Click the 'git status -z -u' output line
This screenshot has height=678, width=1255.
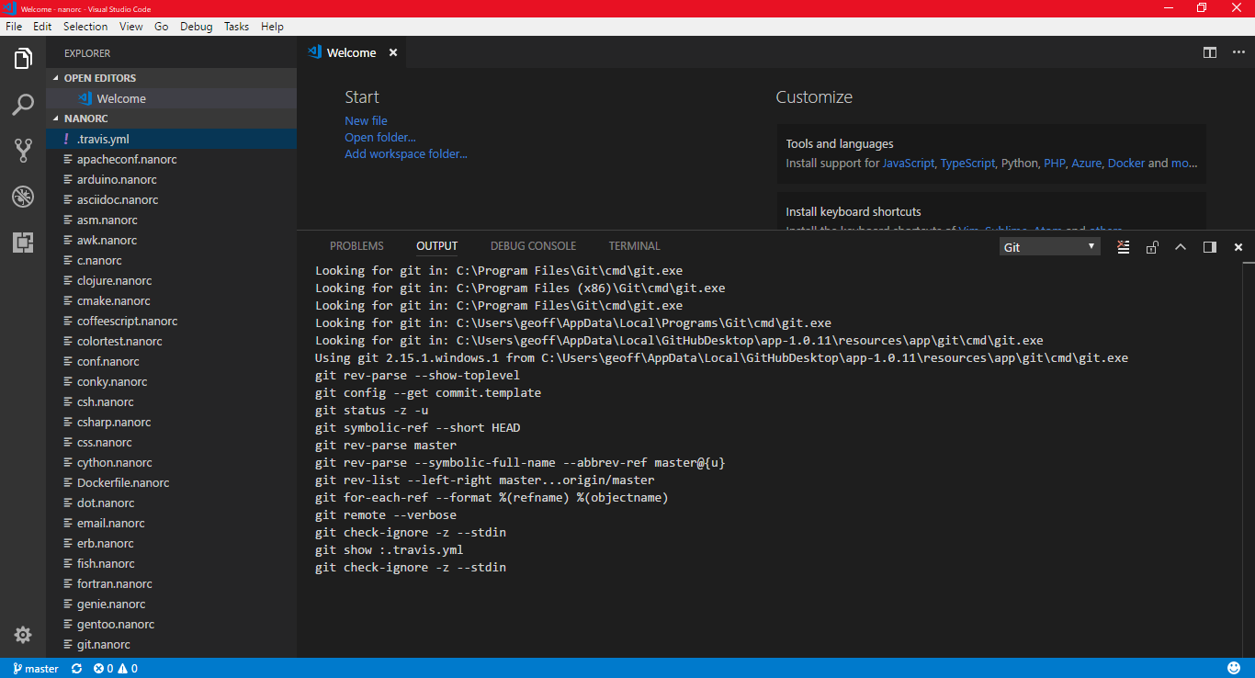(371, 410)
